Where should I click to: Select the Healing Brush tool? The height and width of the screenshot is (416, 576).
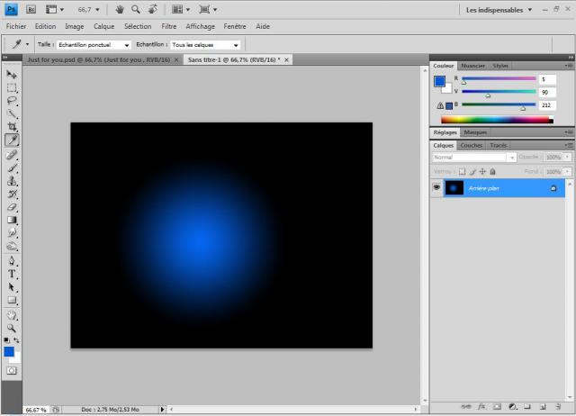[x=12, y=155]
